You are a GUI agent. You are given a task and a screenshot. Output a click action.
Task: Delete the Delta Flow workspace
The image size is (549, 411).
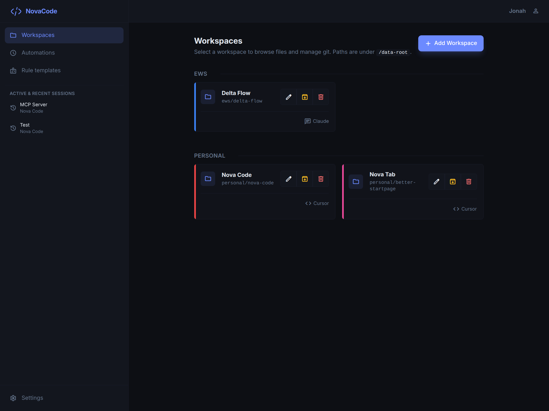(x=321, y=97)
